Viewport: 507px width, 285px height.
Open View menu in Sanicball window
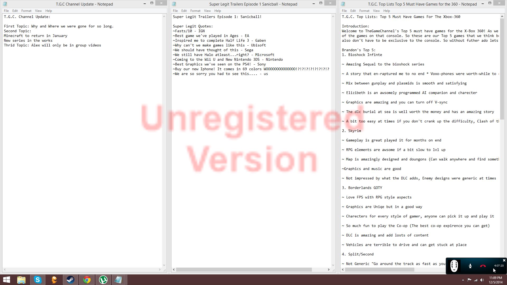click(207, 11)
